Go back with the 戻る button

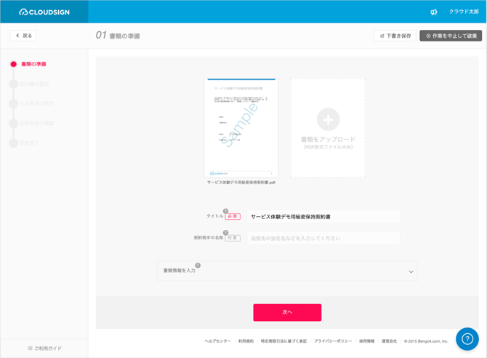pos(23,35)
